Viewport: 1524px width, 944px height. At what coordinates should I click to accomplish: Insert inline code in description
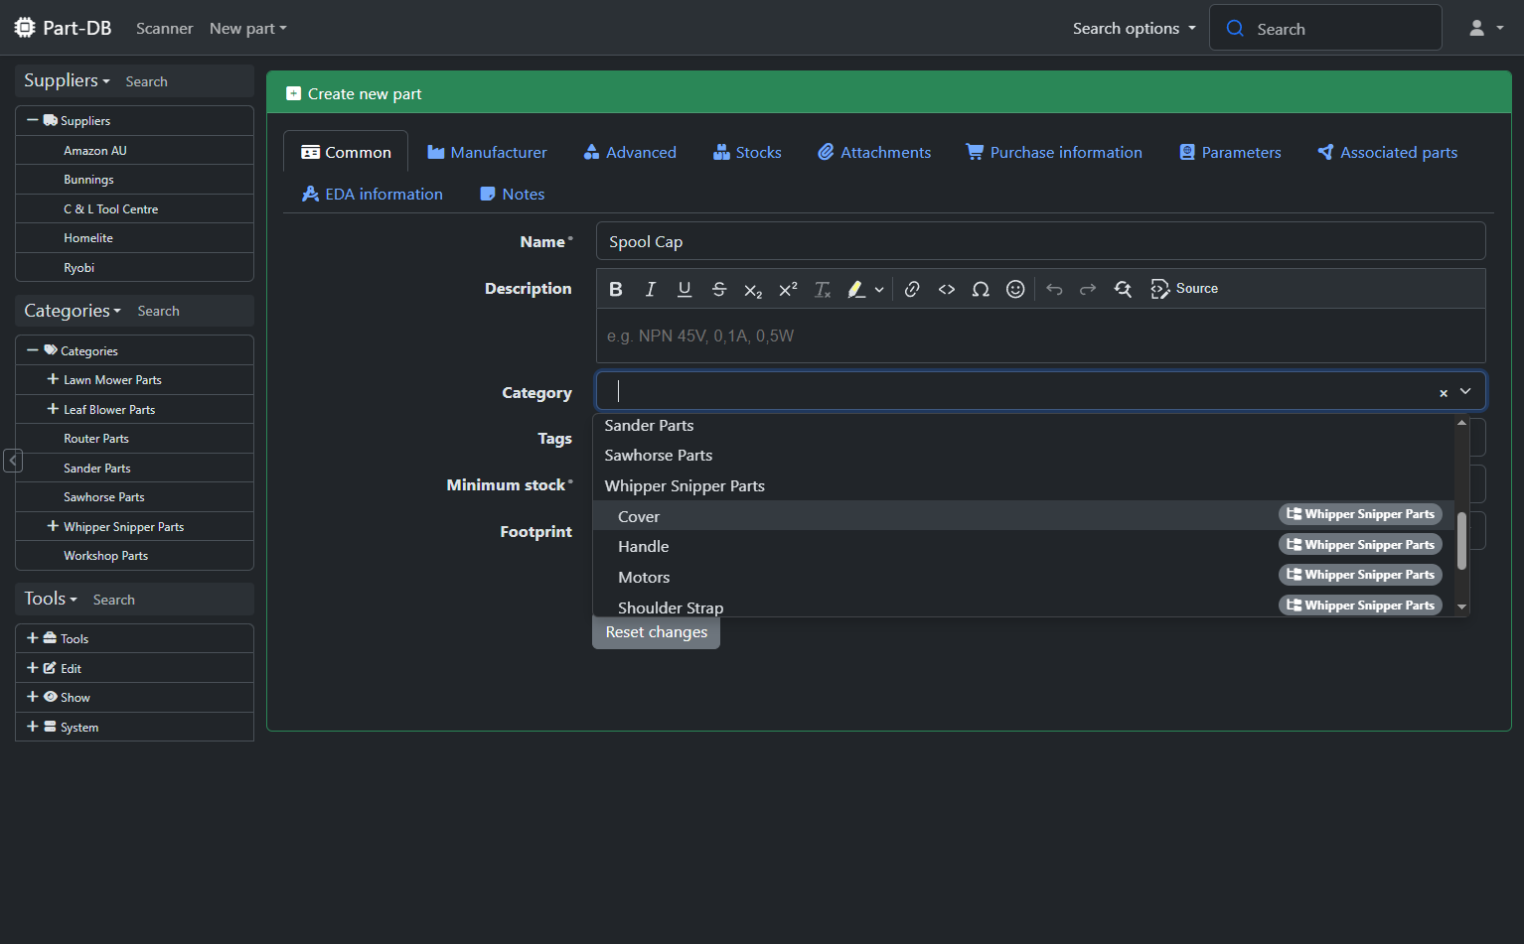click(x=947, y=289)
